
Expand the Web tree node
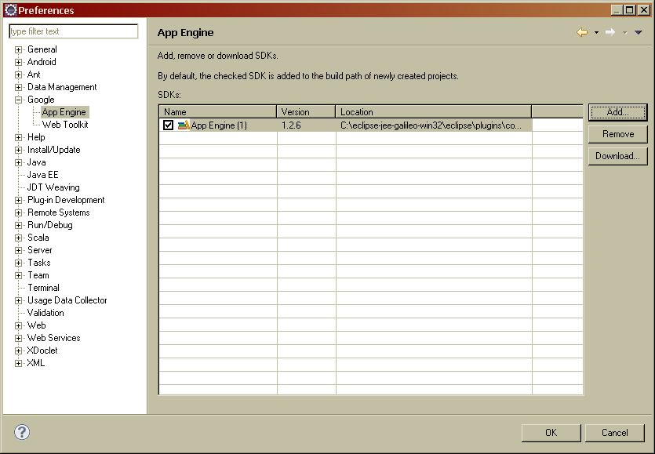tap(18, 325)
